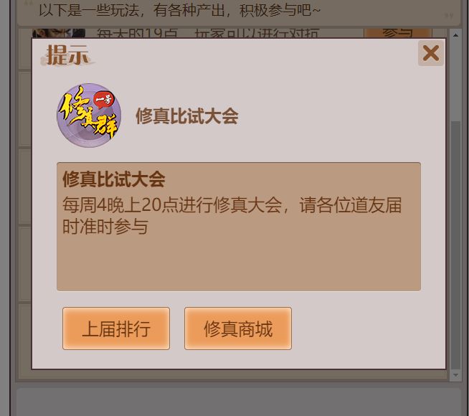The image size is (469, 416).
Task: Click the scrollbar down arrow
Action: pyautogui.click(x=455, y=374)
